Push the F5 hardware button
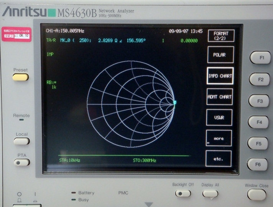The width and height of the screenshot is (273, 207). pos(258,143)
